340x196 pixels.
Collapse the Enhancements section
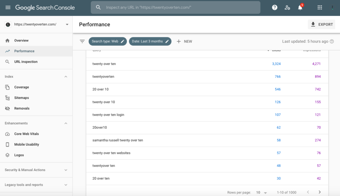click(x=66, y=123)
